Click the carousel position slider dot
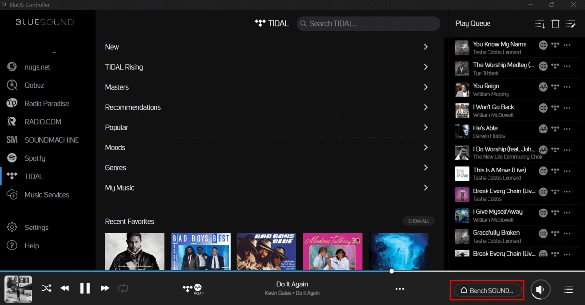 391,271
